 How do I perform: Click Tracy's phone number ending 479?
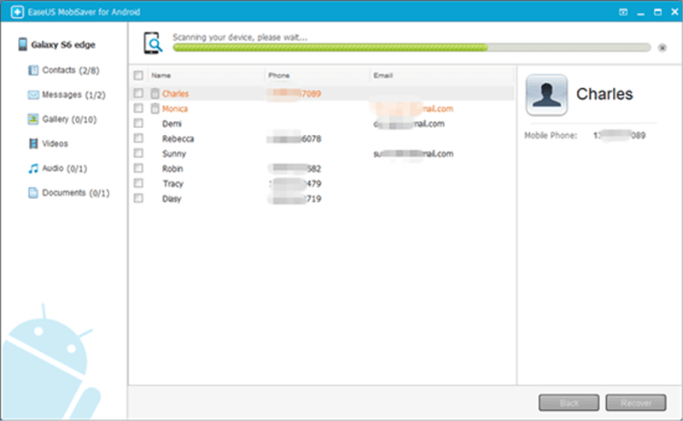pos(295,184)
